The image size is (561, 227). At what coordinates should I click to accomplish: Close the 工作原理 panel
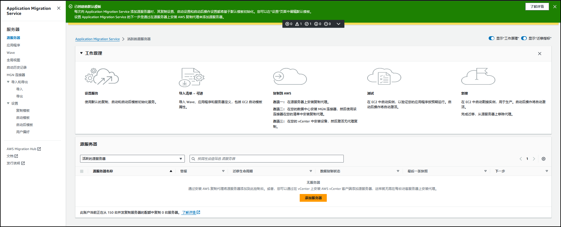coord(540,53)
